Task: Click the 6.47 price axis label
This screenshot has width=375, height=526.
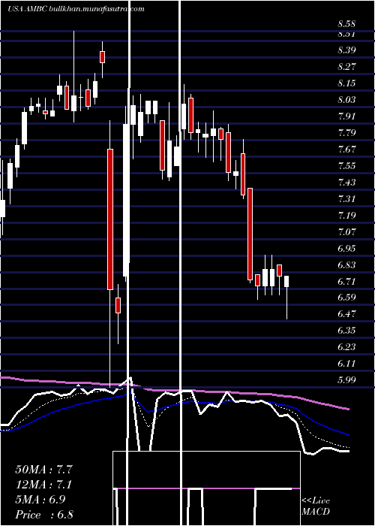Action: [x=346, y=314]
